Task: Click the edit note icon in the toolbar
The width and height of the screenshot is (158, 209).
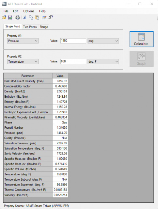Action: click(44, 17)
